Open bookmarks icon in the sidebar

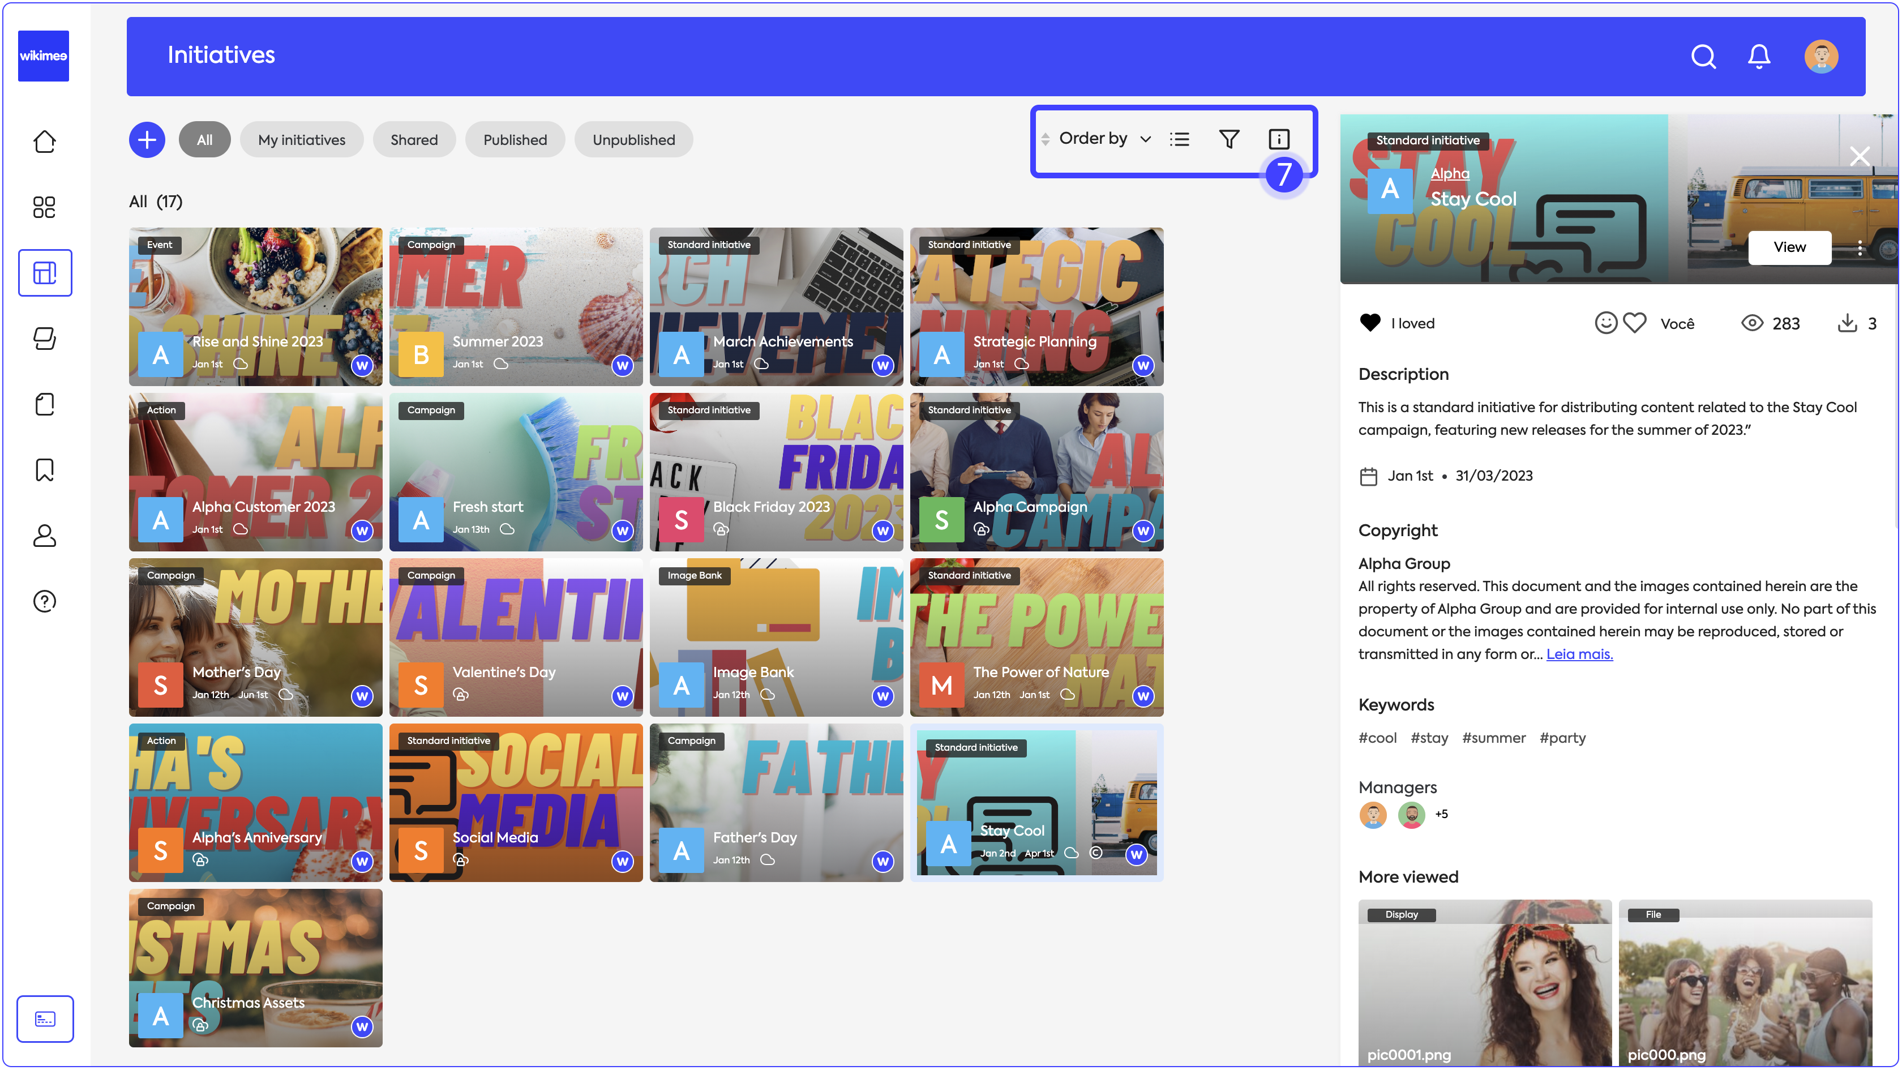tap(44, 470)
